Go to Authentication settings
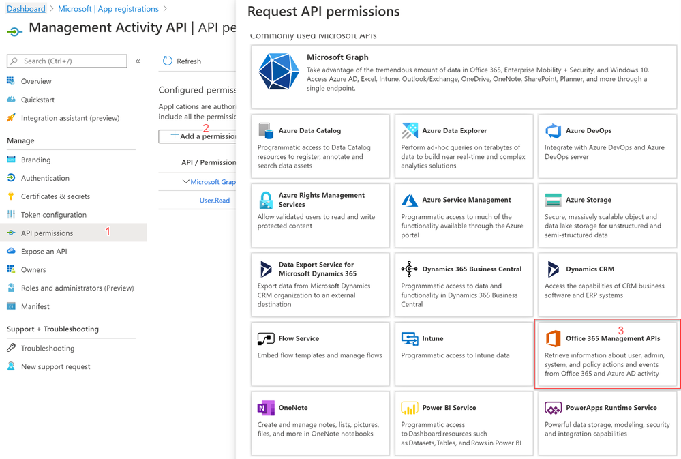 [x=45, y=178]
